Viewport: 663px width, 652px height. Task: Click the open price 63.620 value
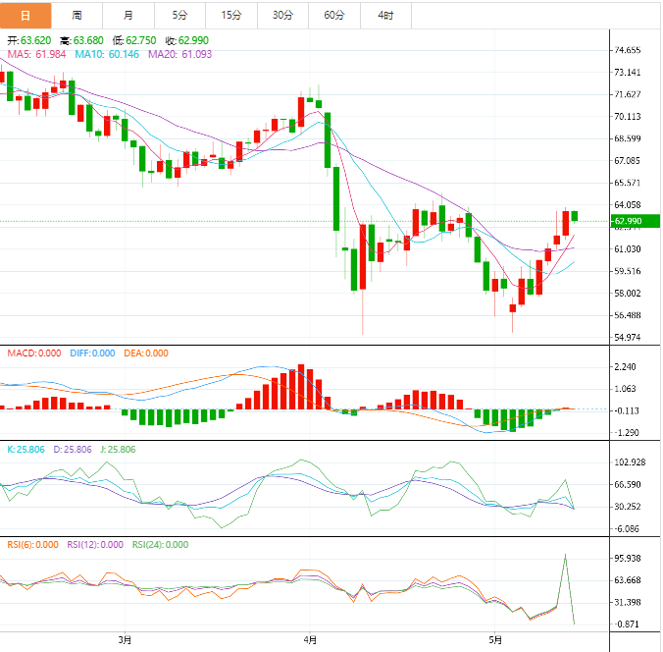click(35, 40)
